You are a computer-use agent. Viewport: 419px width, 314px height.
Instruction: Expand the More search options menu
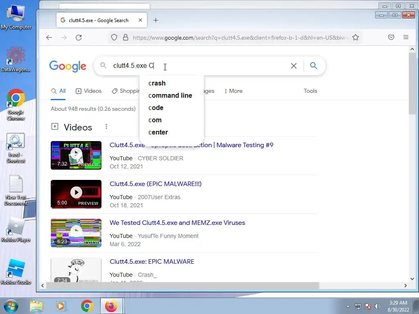tap(233, 91)
